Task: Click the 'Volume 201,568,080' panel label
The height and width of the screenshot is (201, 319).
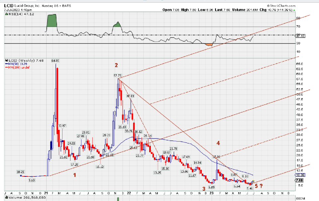Action: point(27,197)
